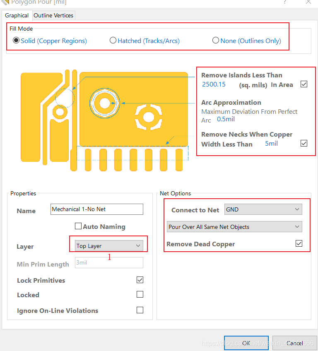Choose None (Outlines Only) fill mode
Viewport: 318px width, 351px height.
click(x=216, y=41)
